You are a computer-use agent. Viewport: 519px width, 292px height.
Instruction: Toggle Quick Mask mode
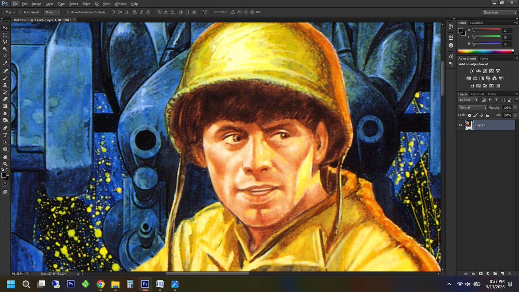point(5,184)
